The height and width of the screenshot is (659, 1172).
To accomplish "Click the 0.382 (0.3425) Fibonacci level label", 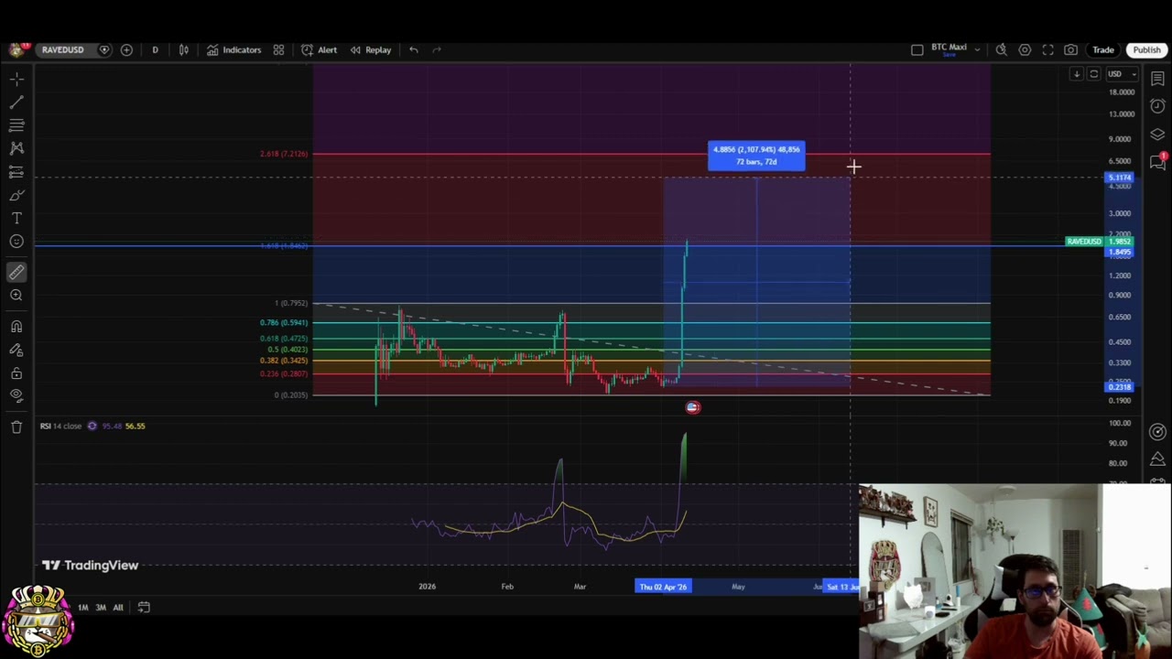I will (284, 361).
